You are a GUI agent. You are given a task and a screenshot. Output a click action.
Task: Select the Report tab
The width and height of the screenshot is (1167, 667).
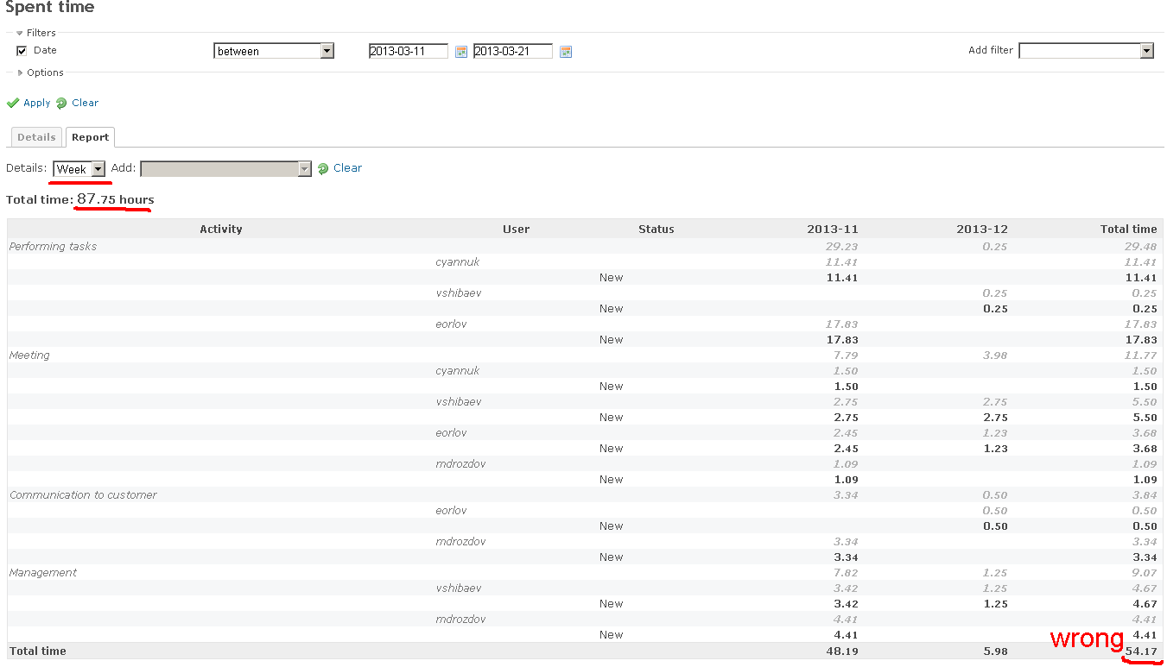(90, 137)
